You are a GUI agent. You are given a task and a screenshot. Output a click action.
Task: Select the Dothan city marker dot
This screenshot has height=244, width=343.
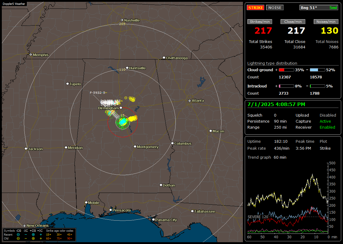pyautogui.click(x=161, y=185)
